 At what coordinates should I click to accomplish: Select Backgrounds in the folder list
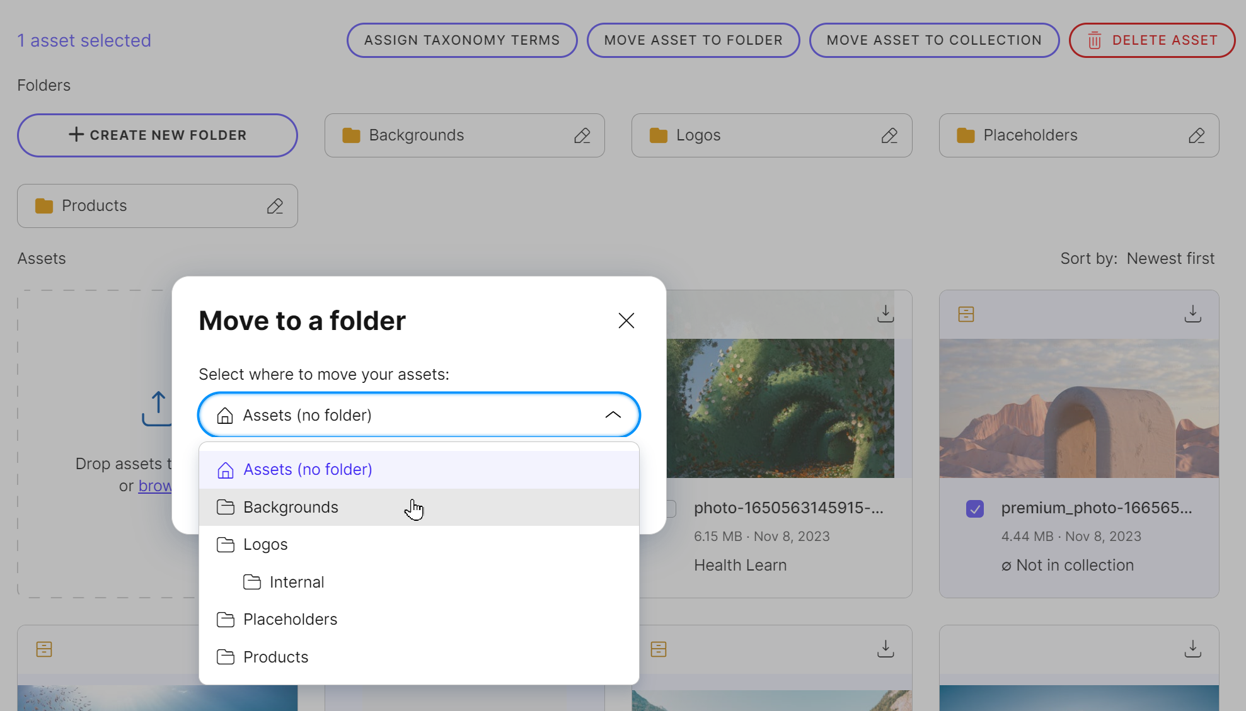(x=291, y=508)
